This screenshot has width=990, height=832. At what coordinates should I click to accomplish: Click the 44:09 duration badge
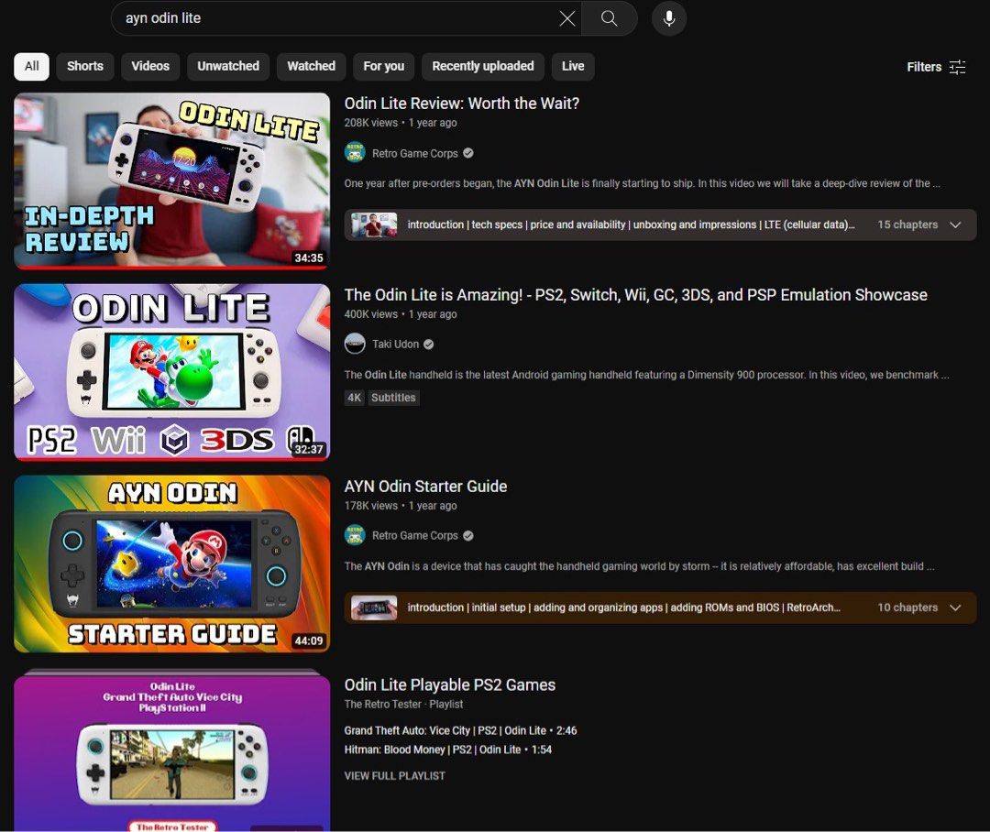[x=308, y=640]
